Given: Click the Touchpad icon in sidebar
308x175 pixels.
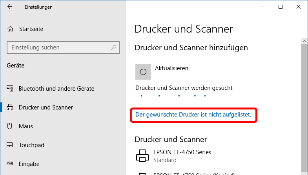Looking at the screenshot, I should [11, 145].
